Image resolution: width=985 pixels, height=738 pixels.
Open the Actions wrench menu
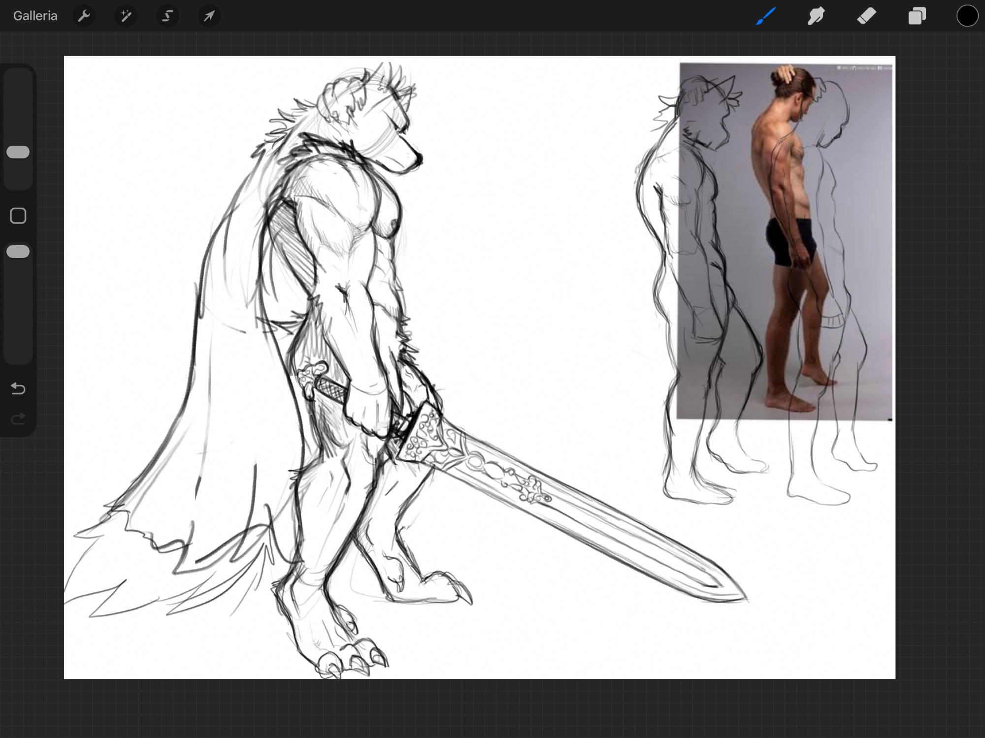(84, 16)
